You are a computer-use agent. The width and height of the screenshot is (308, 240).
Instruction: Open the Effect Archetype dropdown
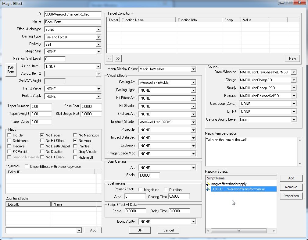pos(98,30)
